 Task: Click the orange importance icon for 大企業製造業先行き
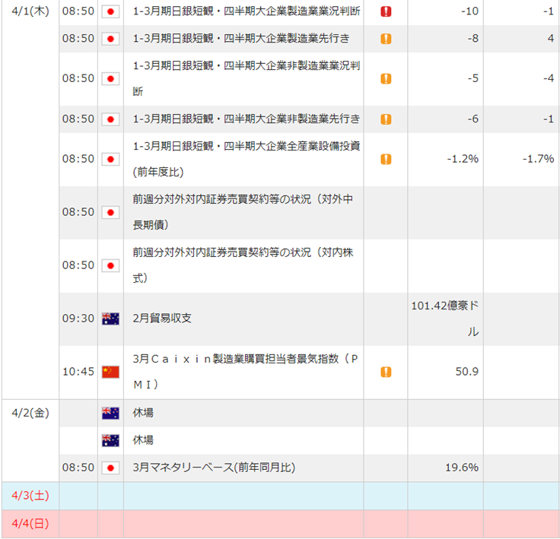click(x=386, y=39)
